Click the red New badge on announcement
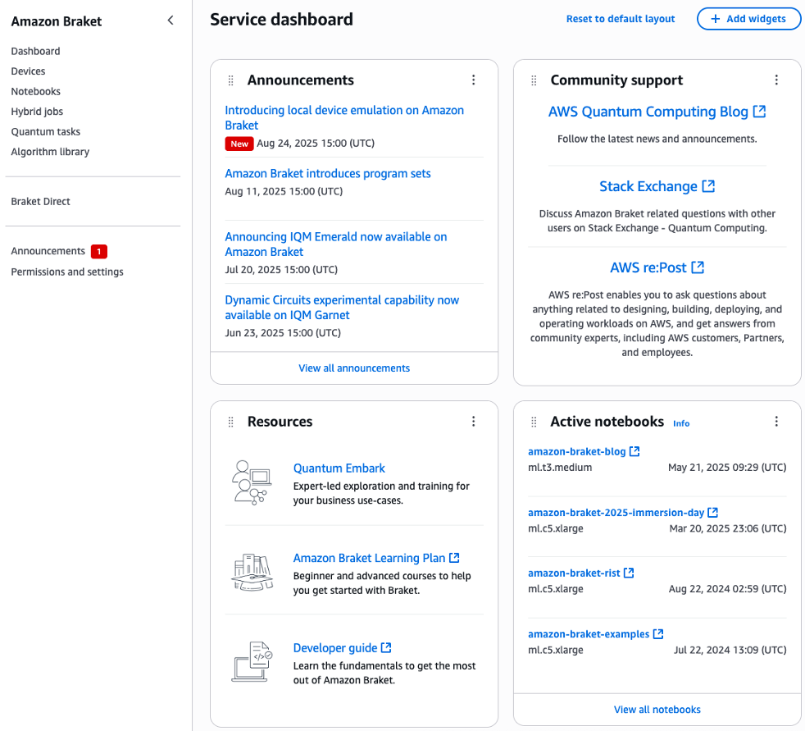 click(x=239, y=144)
